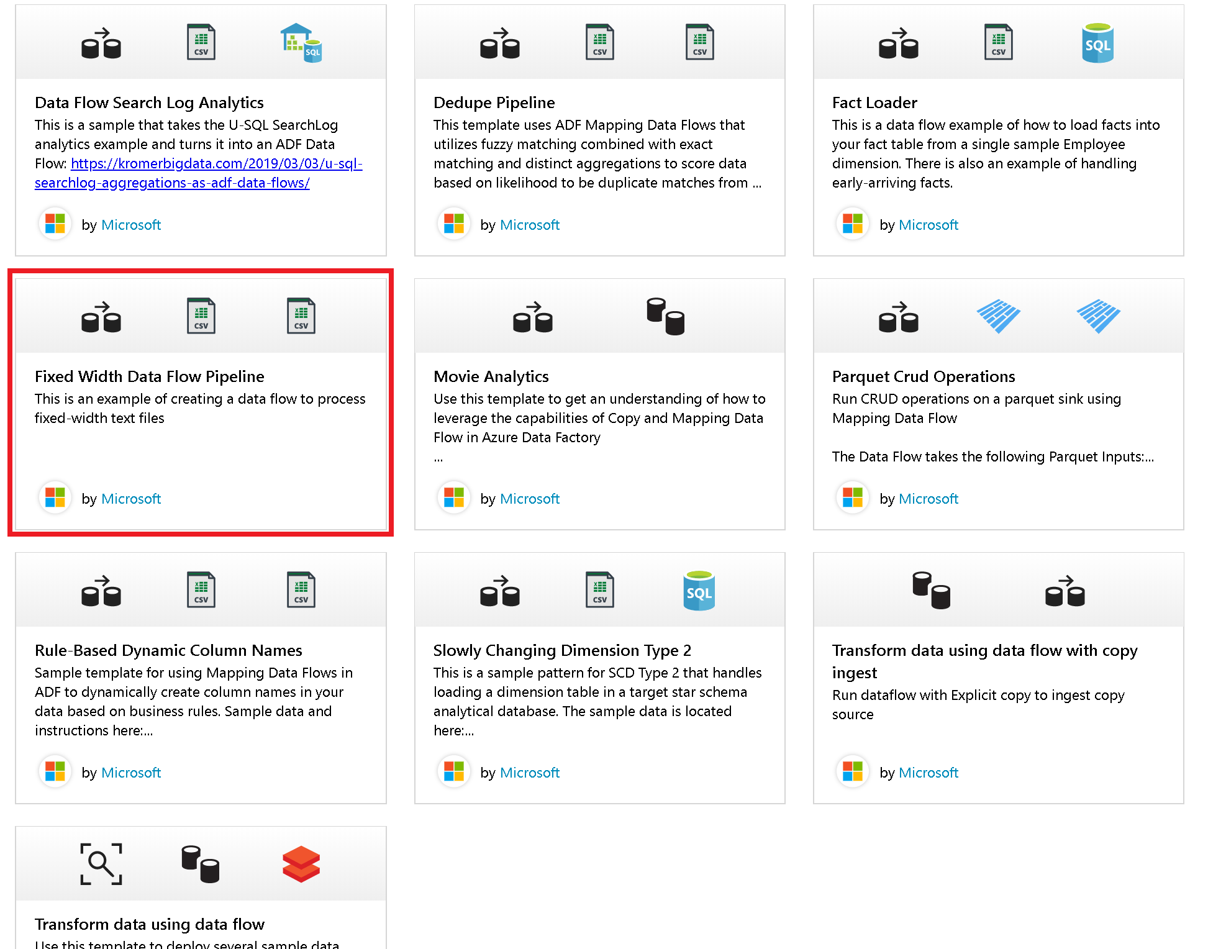The width and height of the screenshot is (1226, 949).
Task: Click the Microsoft logo on Dedupe Pipeline card
Action: (x=454, y=224)
